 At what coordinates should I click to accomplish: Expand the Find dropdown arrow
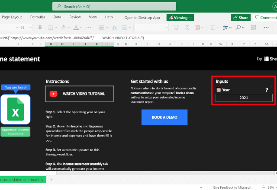(243, 28)
